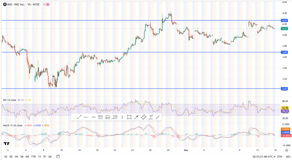The height and width of the screenshot is (160, 292).
Task: Click the pink data status indicator
Action: click(x=48, y=4)
